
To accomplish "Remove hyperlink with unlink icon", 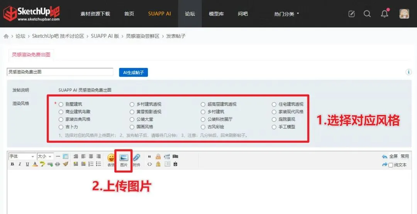I will (58, 164).
